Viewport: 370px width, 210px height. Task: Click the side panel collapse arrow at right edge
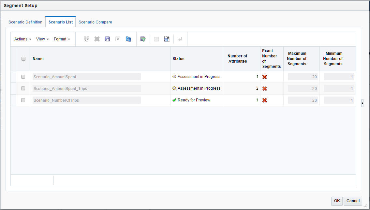[x=362, y=103]
